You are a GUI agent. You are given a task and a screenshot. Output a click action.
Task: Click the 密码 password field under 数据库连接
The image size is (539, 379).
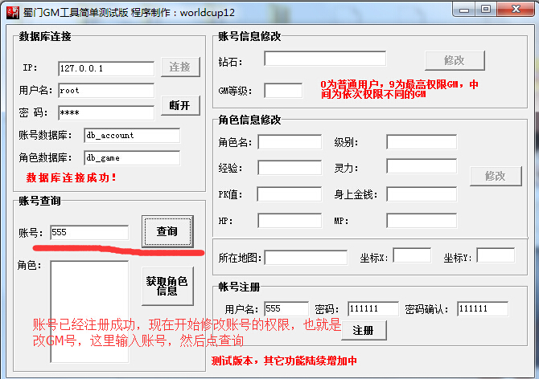pyautogui.click(x=105, y=113)
